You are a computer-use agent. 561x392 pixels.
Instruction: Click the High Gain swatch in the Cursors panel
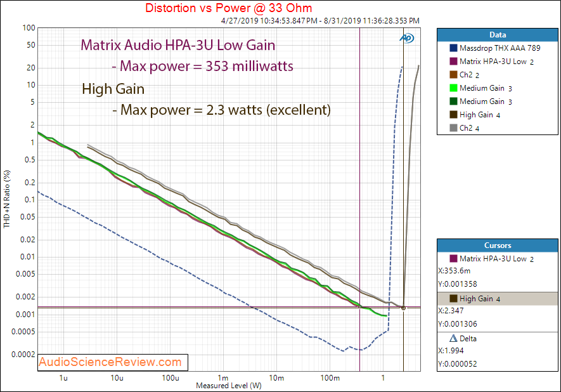[453, 299]
